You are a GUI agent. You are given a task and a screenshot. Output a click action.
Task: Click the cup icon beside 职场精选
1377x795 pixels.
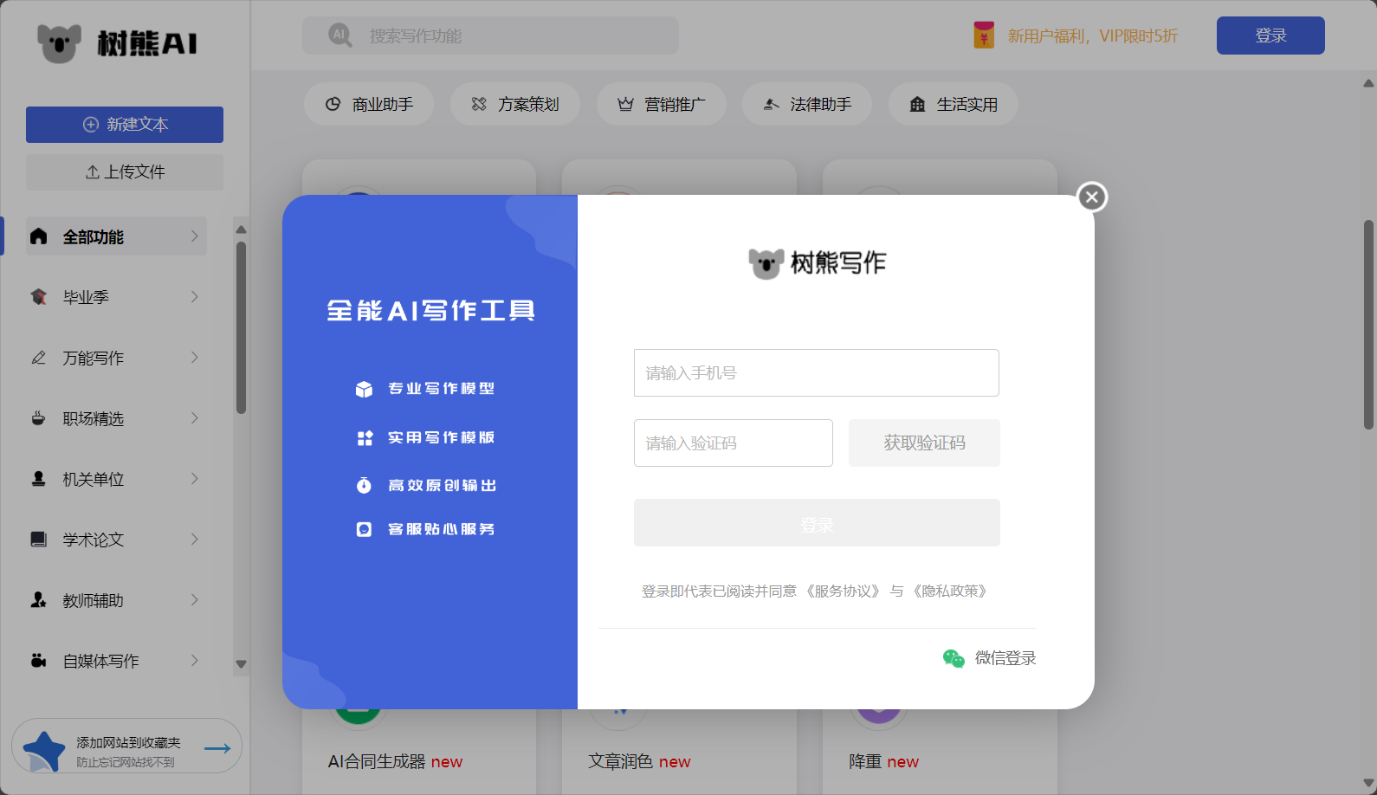[39, 418]
